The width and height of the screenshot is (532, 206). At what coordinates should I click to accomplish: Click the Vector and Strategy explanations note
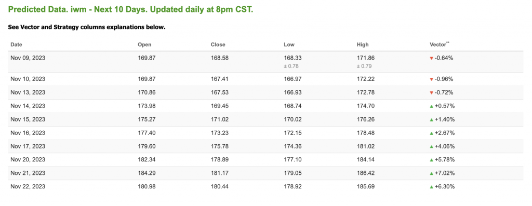(x=87, y=27)
